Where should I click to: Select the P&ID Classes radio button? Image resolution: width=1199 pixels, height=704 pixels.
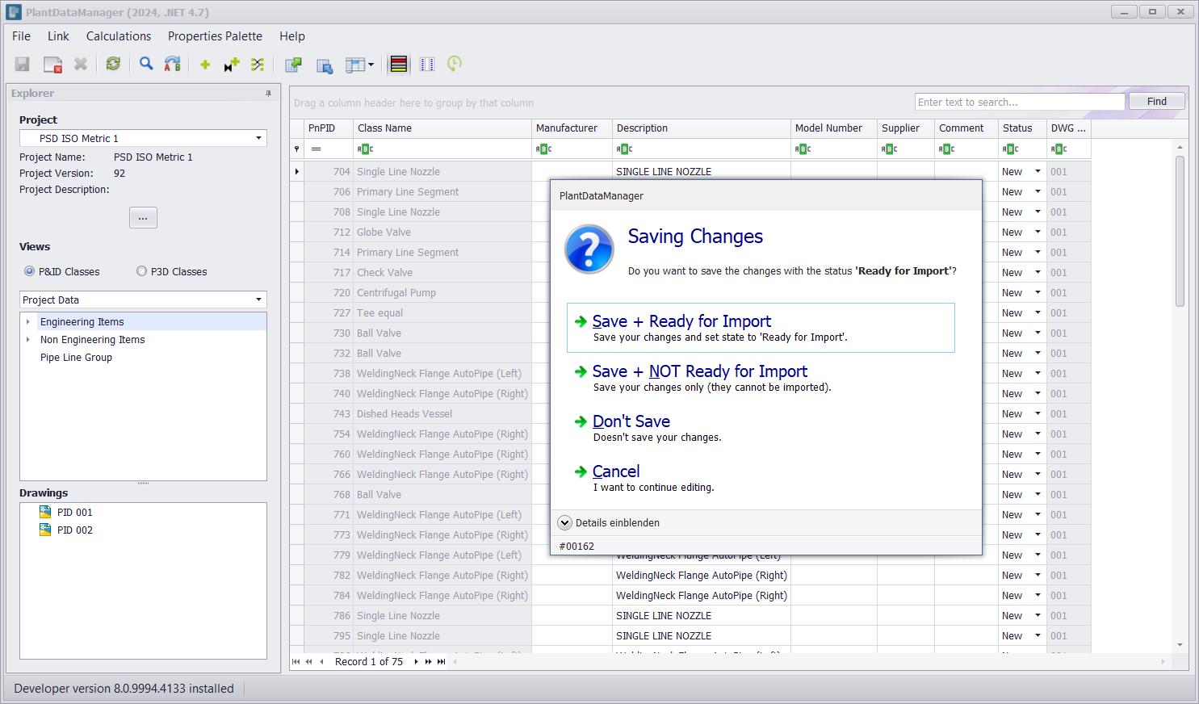pos(30,271)
